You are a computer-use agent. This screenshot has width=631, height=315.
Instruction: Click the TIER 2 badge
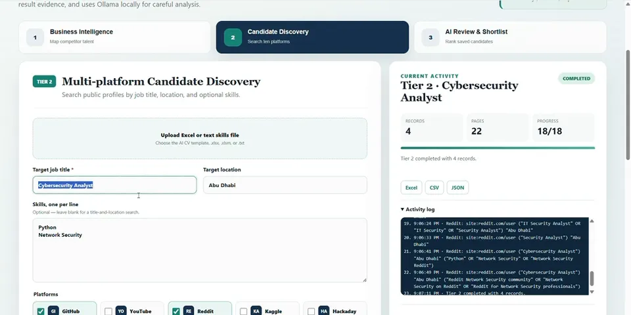tap(44, 81)
